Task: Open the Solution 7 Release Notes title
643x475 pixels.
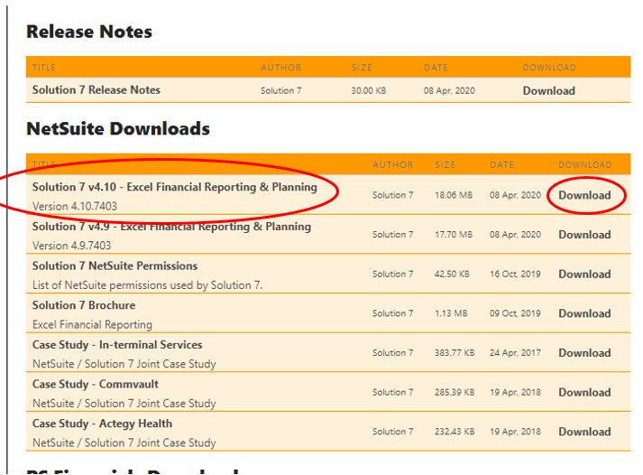Action: [x=96, y=90]
